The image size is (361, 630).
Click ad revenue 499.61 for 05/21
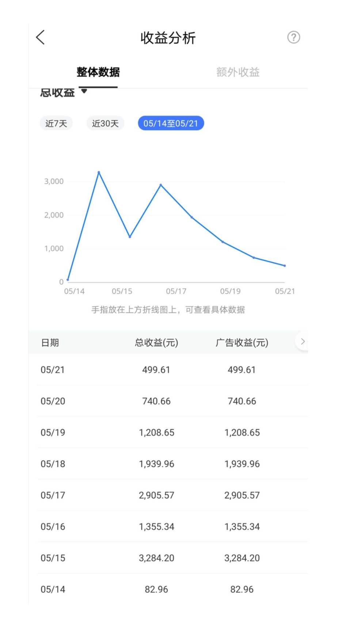pos(242,370)
